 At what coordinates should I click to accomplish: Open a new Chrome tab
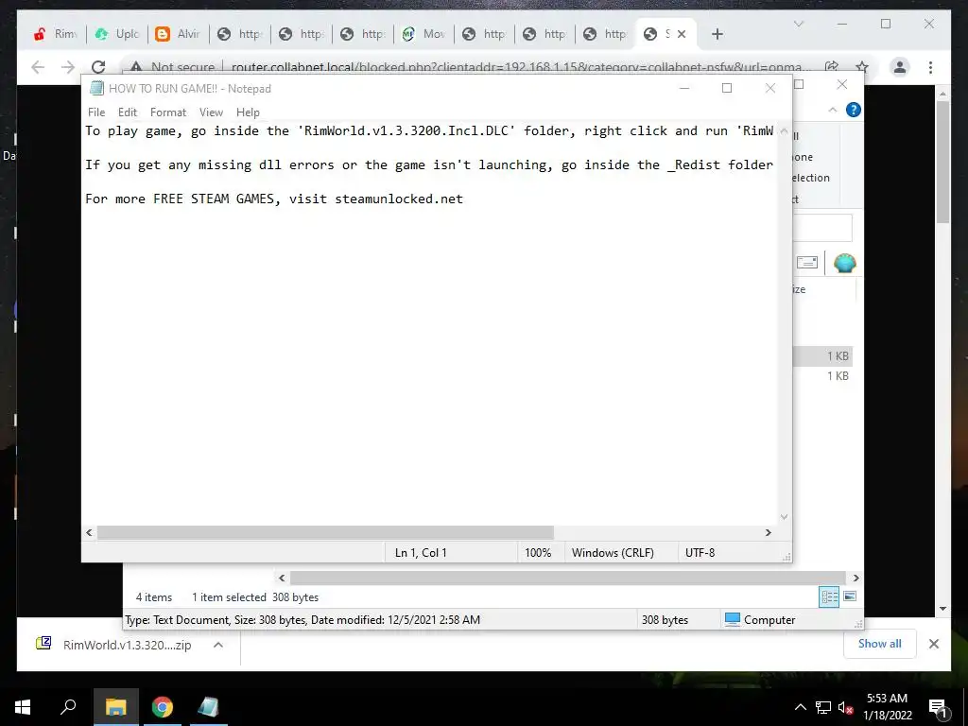(717, 35)
